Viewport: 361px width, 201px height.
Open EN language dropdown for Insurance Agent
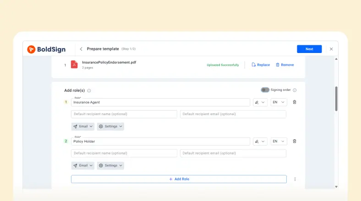[x=279, y=102]
